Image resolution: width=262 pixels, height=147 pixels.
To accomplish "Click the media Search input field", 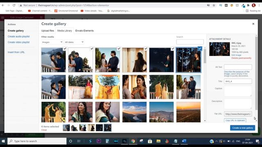I will pos(190,42).
